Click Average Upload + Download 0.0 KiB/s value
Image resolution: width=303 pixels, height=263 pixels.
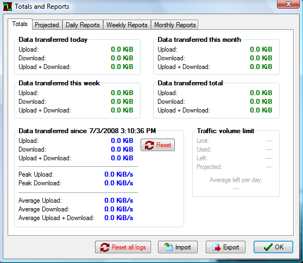tap(119, 218)
